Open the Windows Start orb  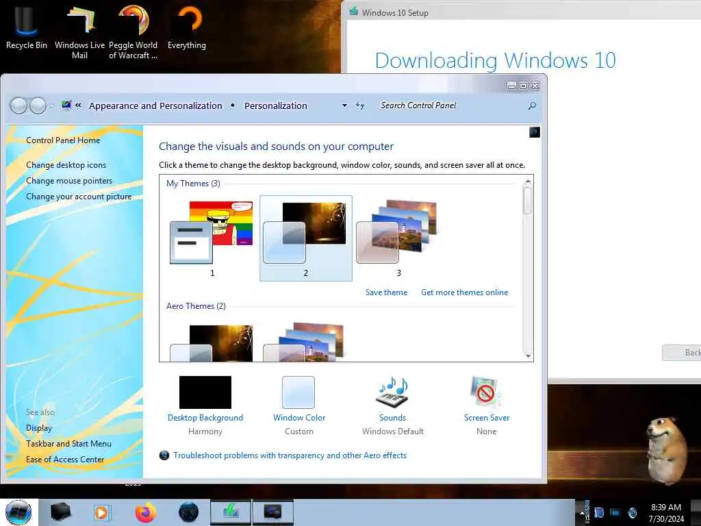[x=18, y=512]
